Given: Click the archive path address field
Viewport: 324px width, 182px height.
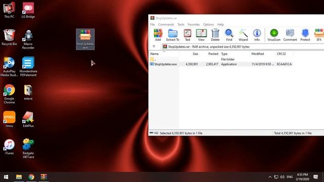Looking at the screenshot, I should pyautogui.click(x=243, y=47).
